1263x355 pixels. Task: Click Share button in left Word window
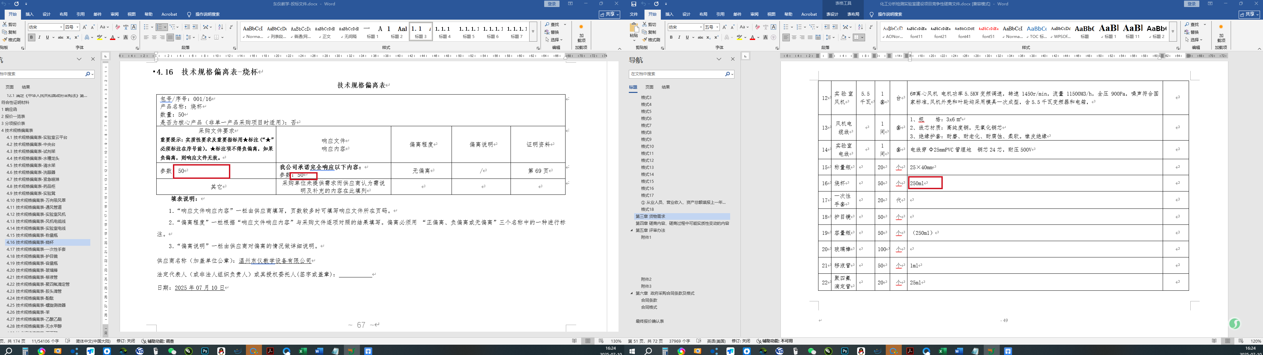(610, 15)
